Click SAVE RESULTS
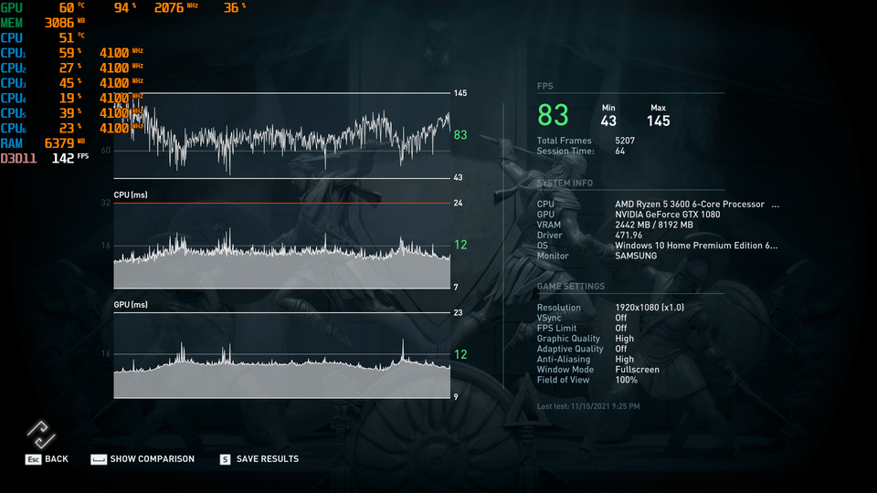Screen dimensions: 877x493 pyautogui.click(x=268, y=459)
